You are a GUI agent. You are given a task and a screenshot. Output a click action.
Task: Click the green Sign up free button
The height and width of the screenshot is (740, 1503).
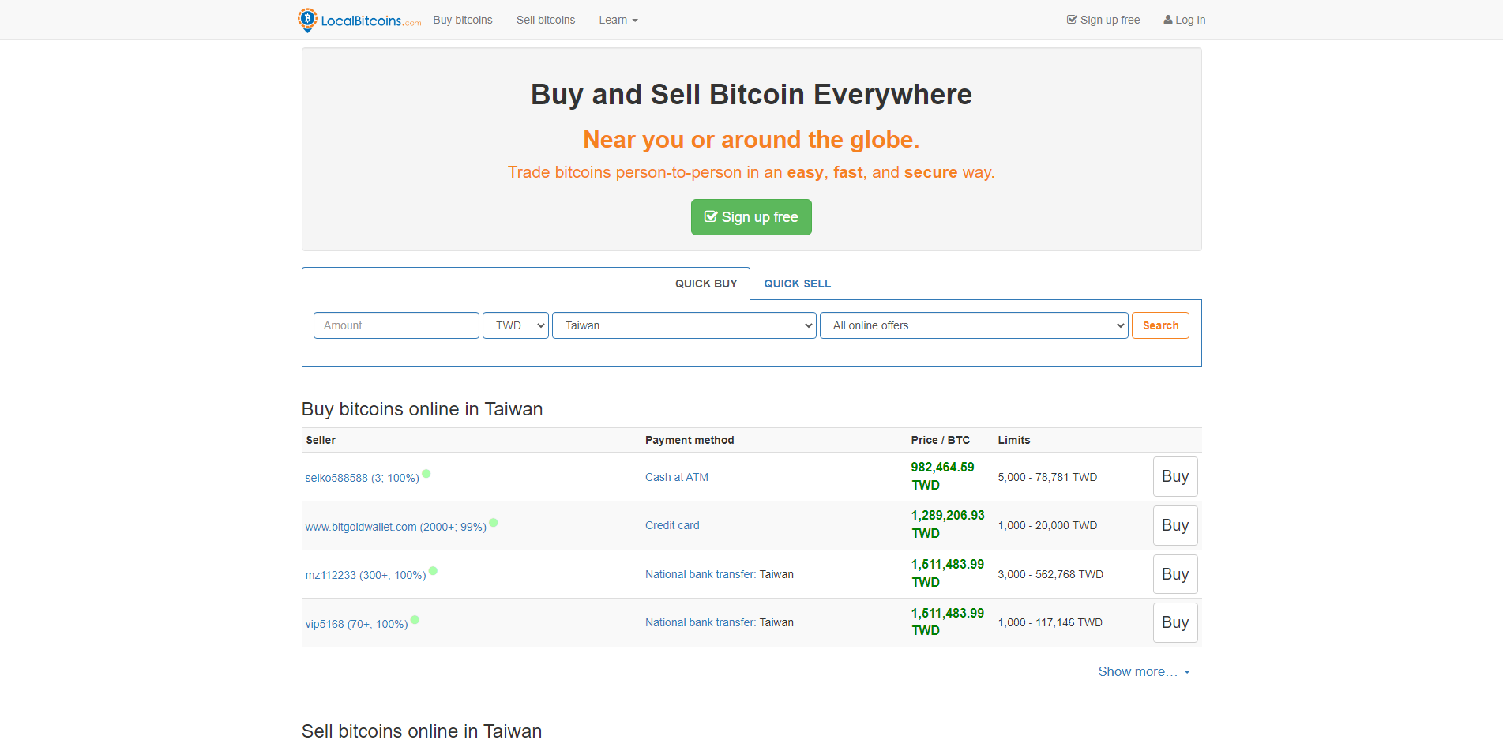coord(751,217)
